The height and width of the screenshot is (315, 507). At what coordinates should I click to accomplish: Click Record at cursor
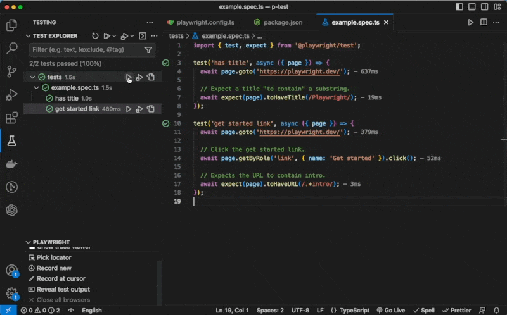pyautogui.click(x=61, y=279)
